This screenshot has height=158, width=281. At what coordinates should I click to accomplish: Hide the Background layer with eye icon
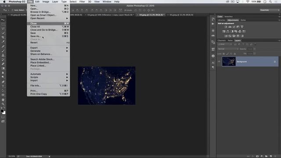click(219, 61)
